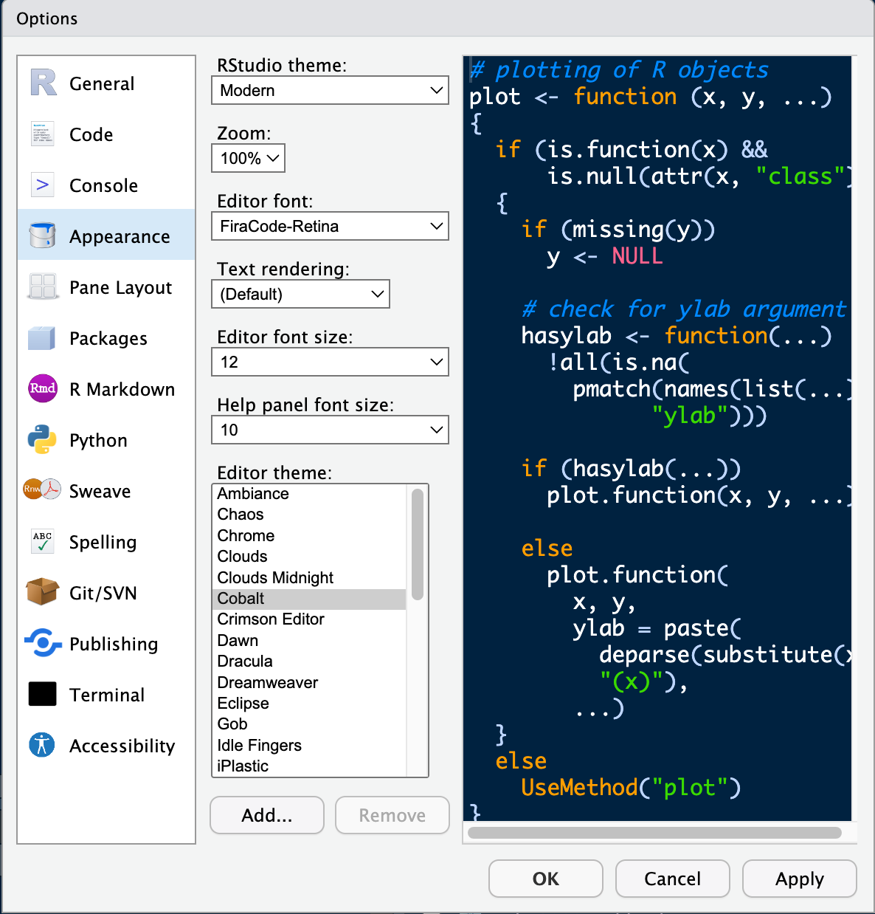Select the iPlastic editor theme
Viewport: 875px width, 914px height.
coord(309,766)
